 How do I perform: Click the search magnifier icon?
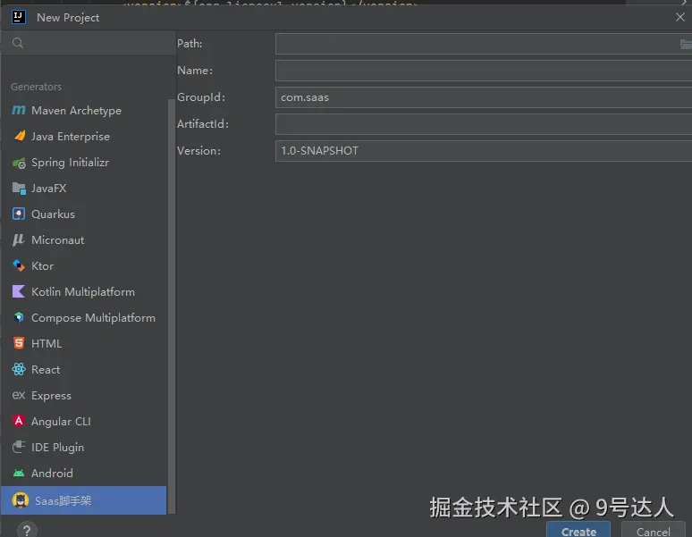(18, 43)
